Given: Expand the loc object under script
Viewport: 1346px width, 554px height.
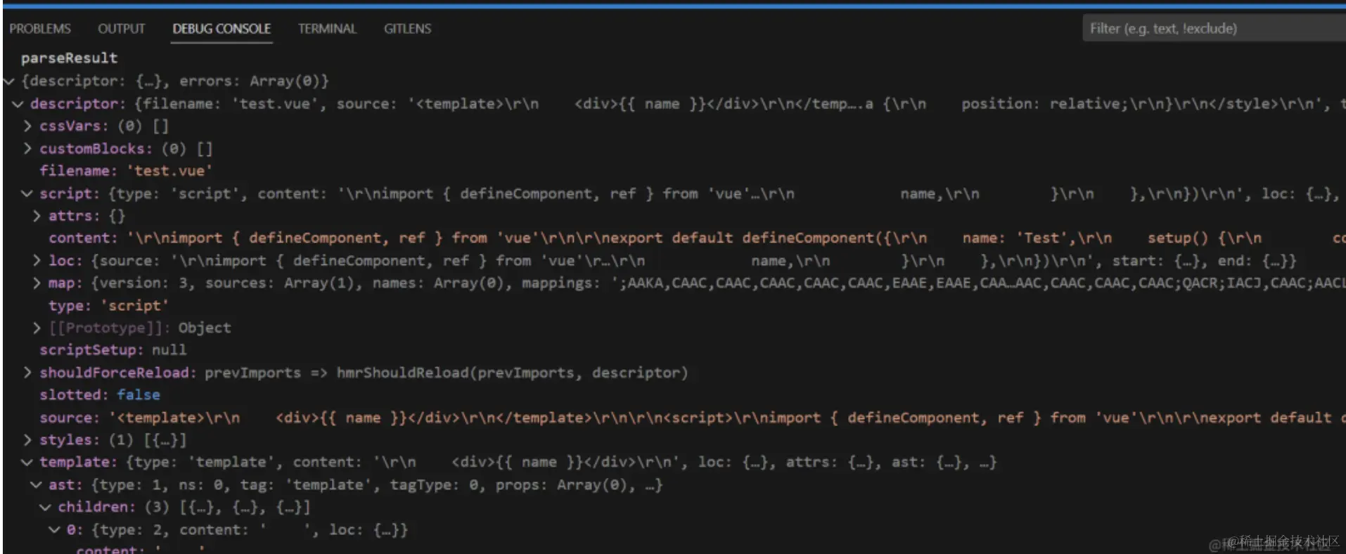Looking at the screenshot, I should [x=37, y=261].
